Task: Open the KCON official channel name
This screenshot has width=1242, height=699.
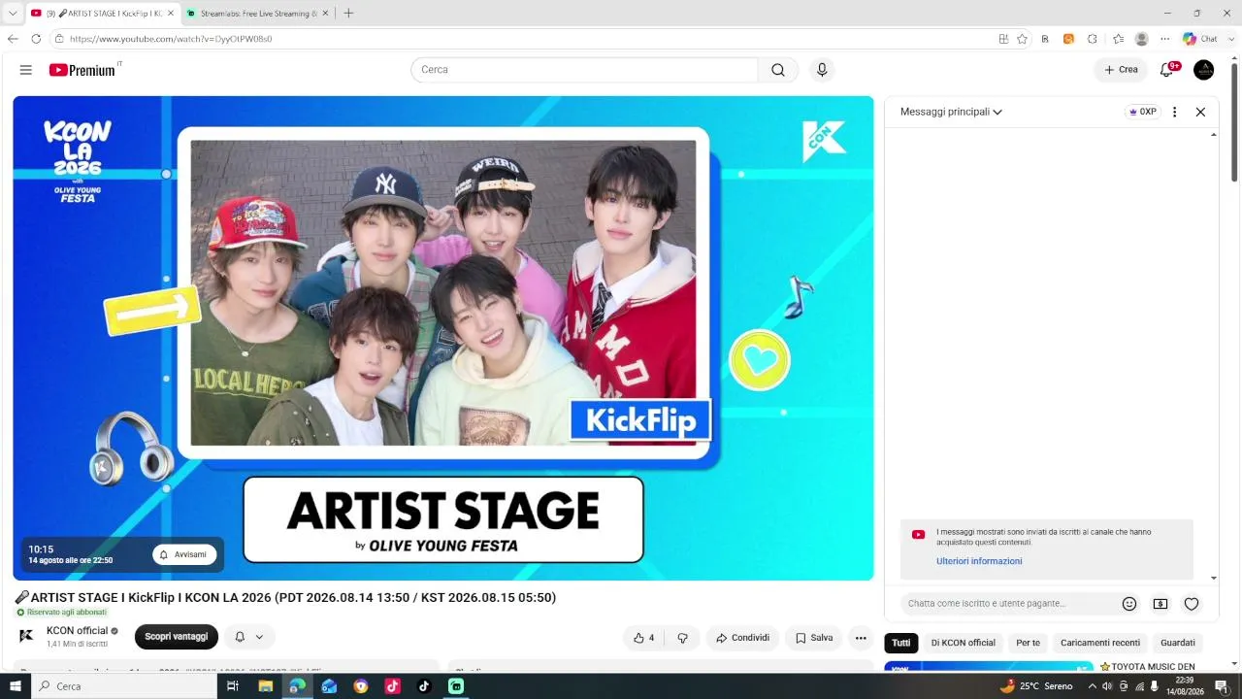Action: [x=78, y=631]
